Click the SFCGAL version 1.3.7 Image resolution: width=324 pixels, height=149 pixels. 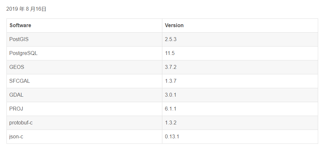pos(170,81)
